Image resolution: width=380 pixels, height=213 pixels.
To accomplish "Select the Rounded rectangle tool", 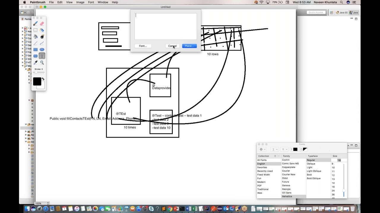I will (36, 56).
